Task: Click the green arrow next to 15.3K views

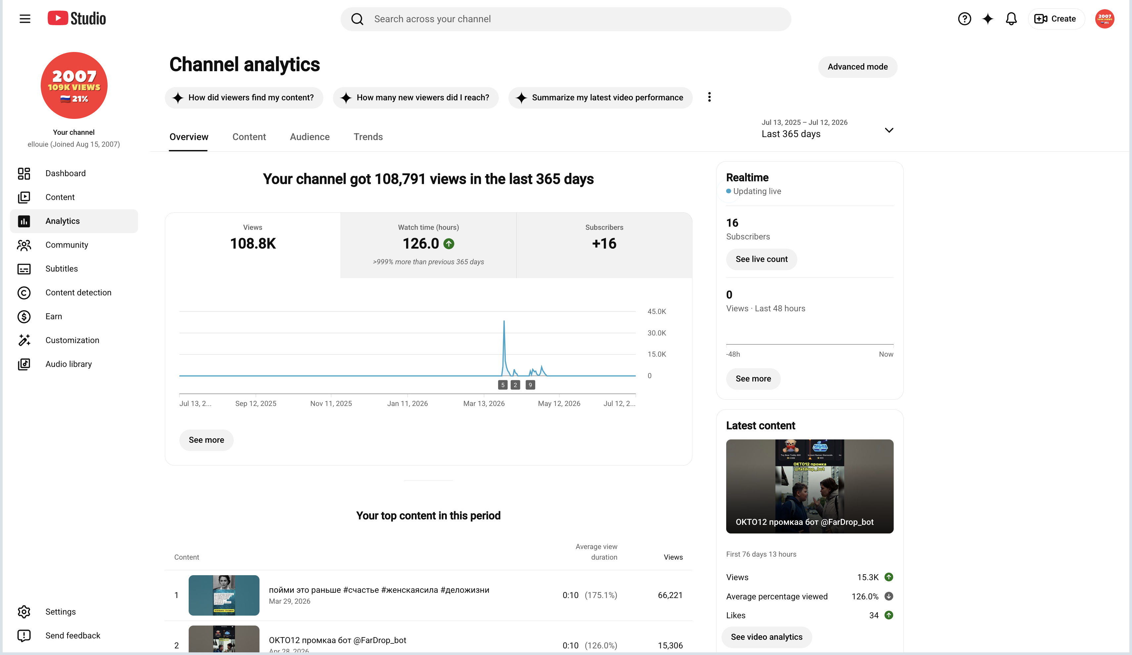Action: pos(888,577)
